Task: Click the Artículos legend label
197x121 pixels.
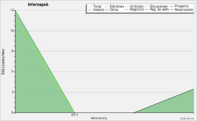Action: point(137,6)
